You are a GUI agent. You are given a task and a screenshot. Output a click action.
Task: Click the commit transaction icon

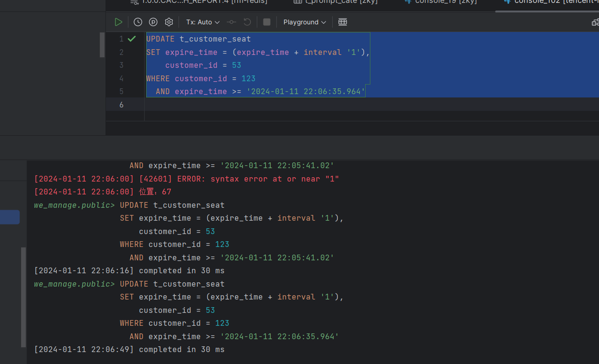(x=231, y=22)
